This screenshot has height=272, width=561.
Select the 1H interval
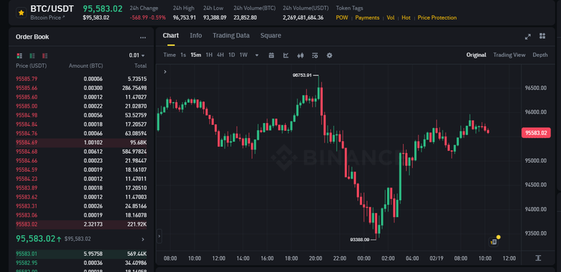click(x=209, y=55)
